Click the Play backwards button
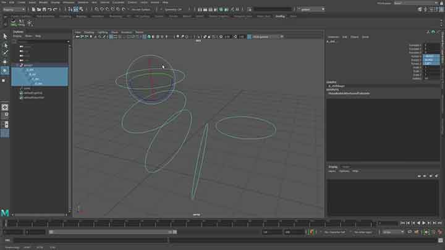This screenshot has width=445, height=250. (x=418, y=223)
